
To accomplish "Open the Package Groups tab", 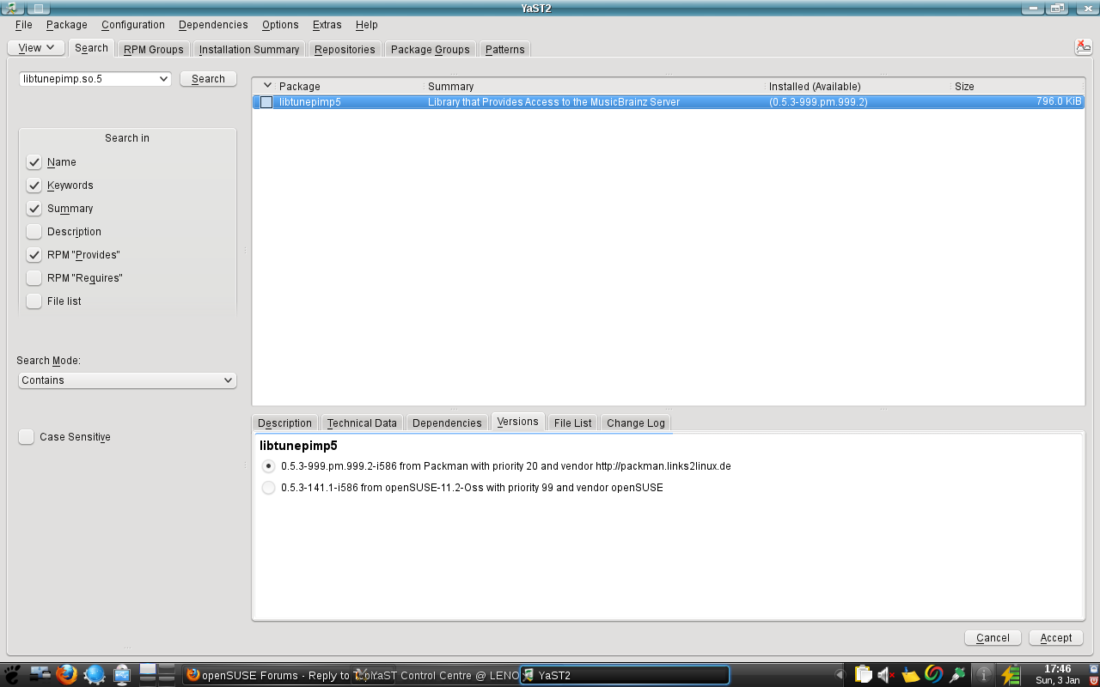I will [x=431, y=49].
